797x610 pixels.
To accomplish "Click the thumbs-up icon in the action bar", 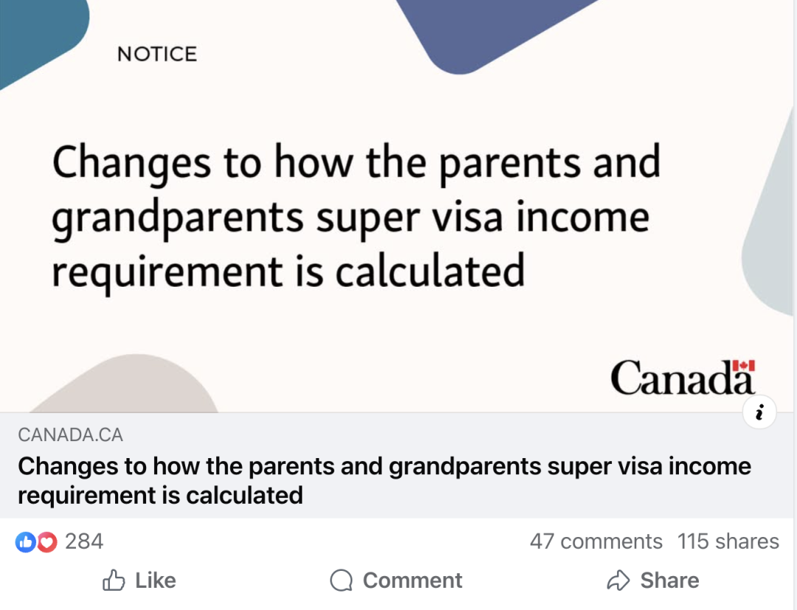I will [114, 580].
